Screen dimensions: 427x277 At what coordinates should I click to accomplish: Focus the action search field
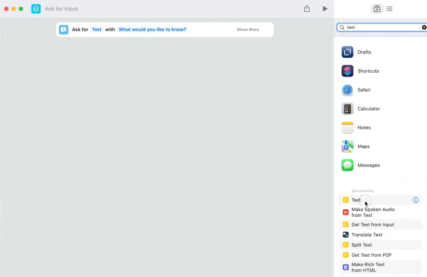click(382, 27)
